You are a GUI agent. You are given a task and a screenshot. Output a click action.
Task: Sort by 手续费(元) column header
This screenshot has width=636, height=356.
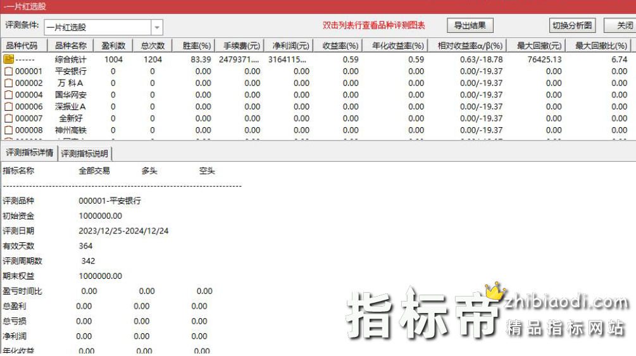pyautogui.click(x=240, y=46)
